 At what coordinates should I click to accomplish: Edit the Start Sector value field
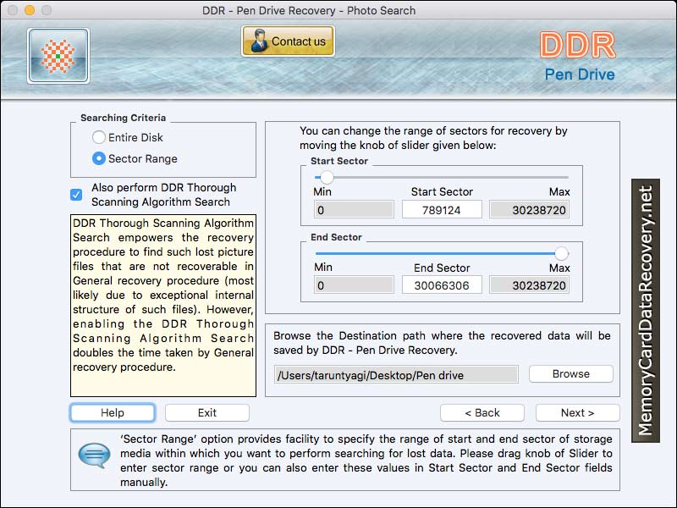(441, 209)
